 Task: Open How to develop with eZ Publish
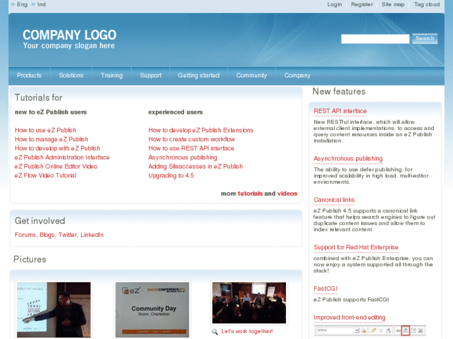(57, 148)
